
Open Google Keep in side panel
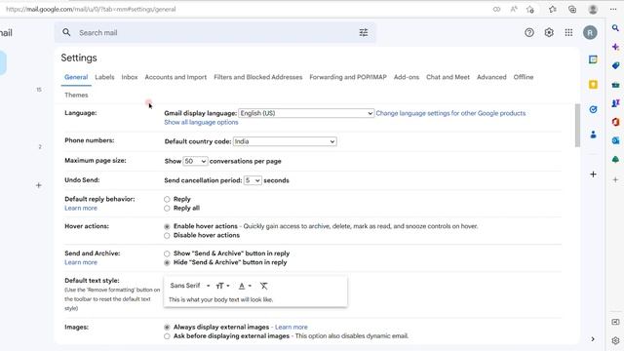click(593, 85)
